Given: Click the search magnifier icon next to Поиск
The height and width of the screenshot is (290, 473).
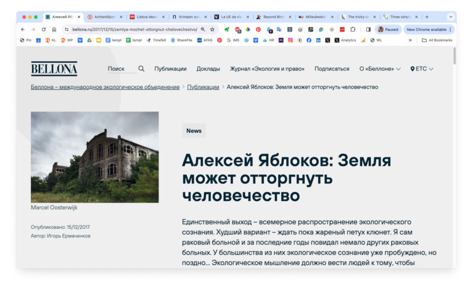Looking at the screenshot, I should click(x=141, y=69).
